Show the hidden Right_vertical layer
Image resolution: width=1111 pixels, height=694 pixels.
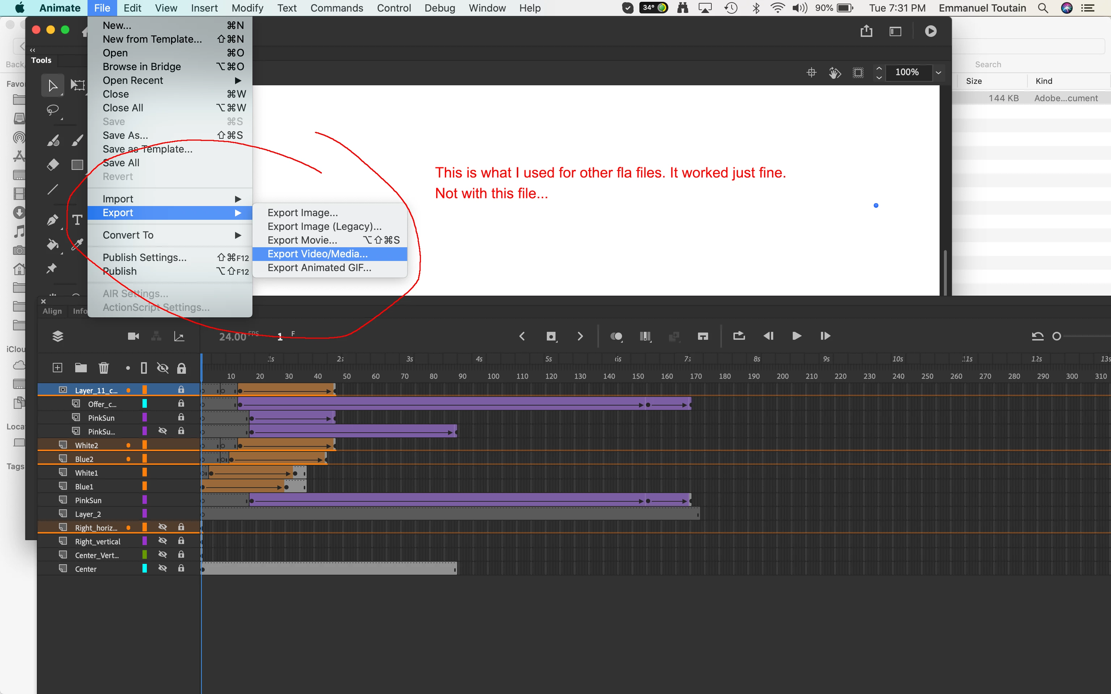click(162, 541)
